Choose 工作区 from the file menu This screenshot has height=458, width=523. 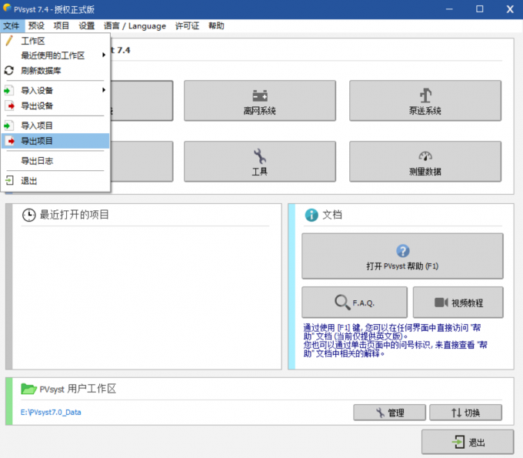(x=55, y=41)
